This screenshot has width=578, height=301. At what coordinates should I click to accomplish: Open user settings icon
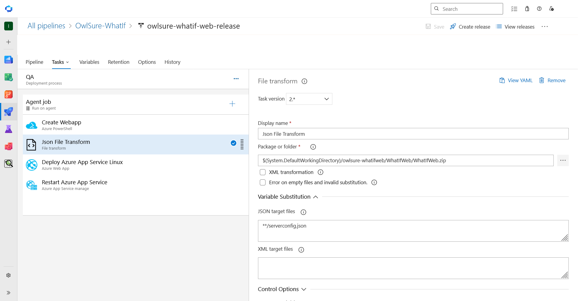point(552,9)
